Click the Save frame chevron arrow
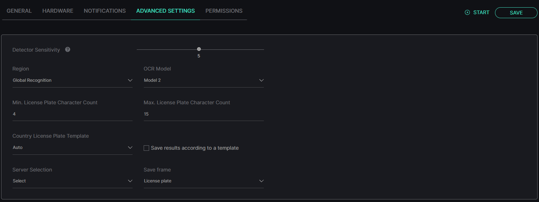 click(x=261, y=181)
